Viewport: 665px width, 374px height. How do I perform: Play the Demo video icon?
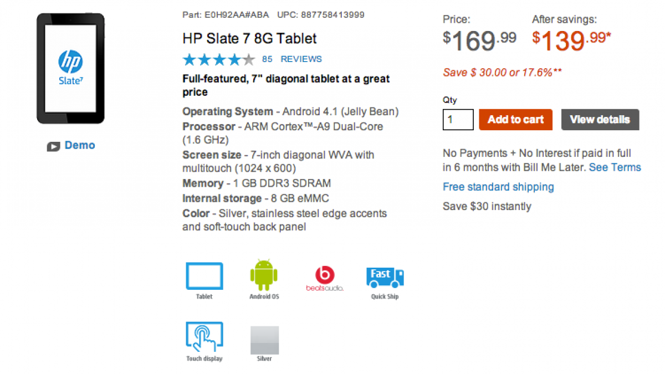tap(54, 146)
